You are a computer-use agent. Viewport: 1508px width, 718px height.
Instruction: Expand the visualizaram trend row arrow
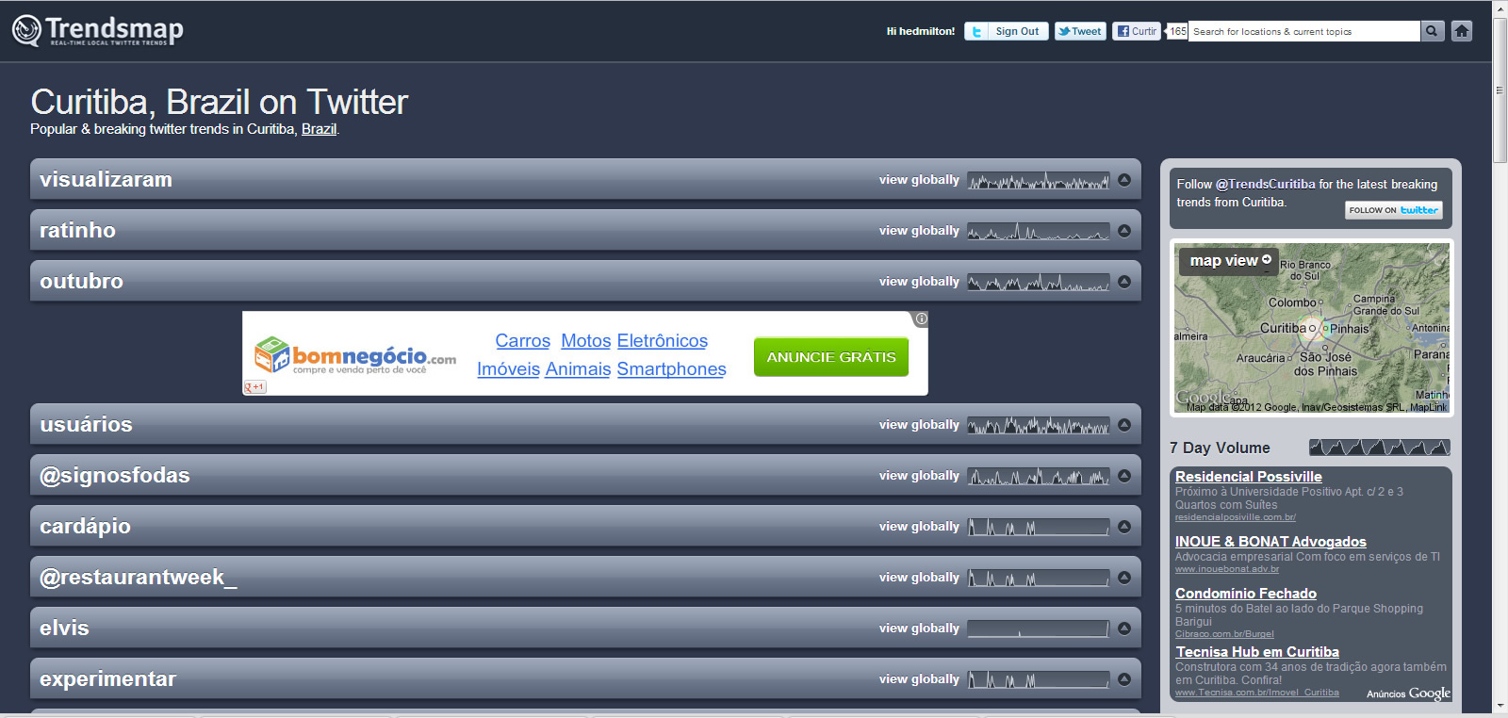[x=1124, y=180]
